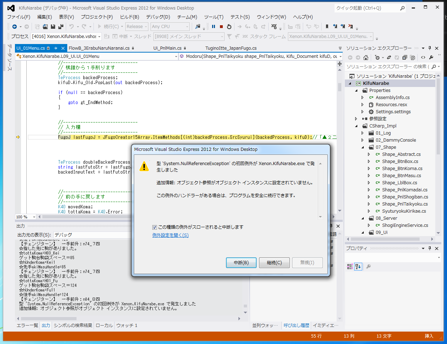Toggle 'break when this exception type is thrown' checkbox

[154, 227]
